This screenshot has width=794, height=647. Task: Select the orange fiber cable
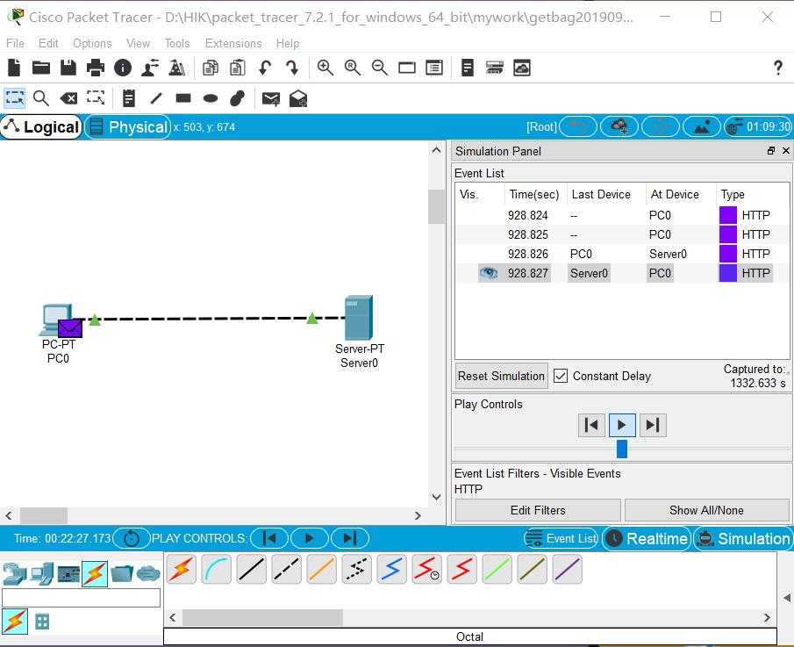322,569
